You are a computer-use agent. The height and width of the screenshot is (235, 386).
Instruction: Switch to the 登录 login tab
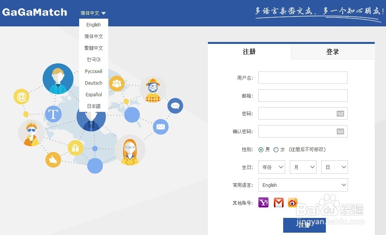pyautogui.click(x=332, y=51)
